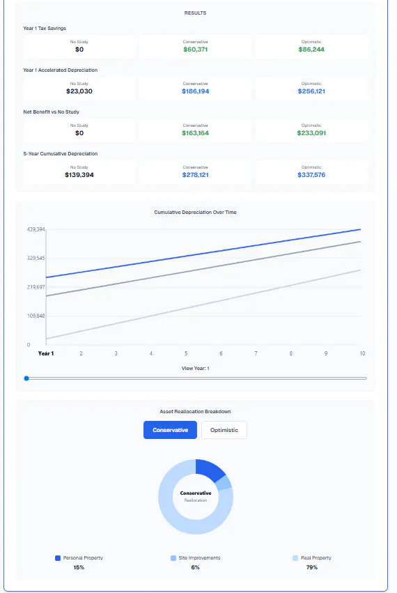Click the year 10 axis label
The height and width of the screenshot is (593, 397).
(x=362, y=353)
